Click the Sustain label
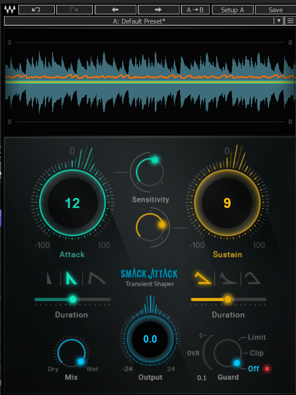 (x=228, y=254)
